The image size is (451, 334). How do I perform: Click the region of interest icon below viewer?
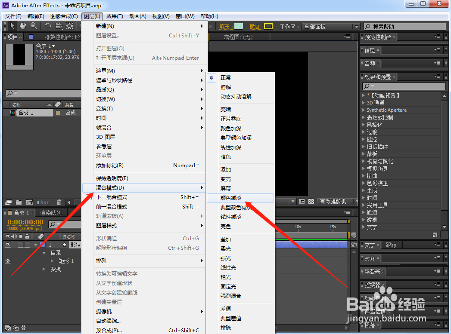point(302,202)
